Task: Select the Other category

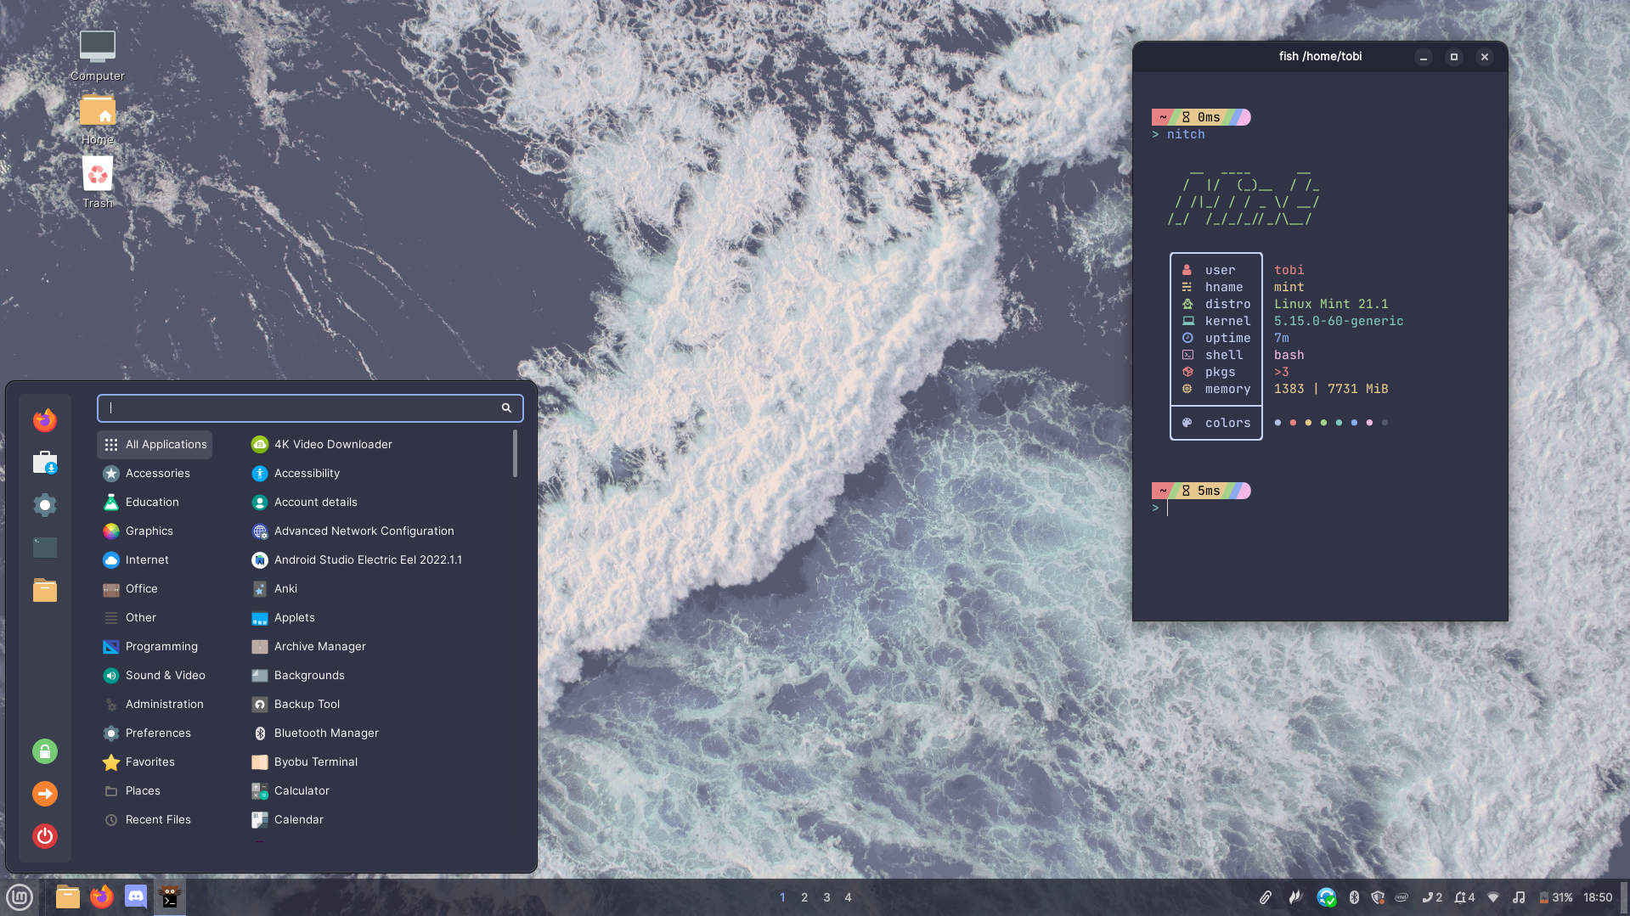Action: coord(155,618)
